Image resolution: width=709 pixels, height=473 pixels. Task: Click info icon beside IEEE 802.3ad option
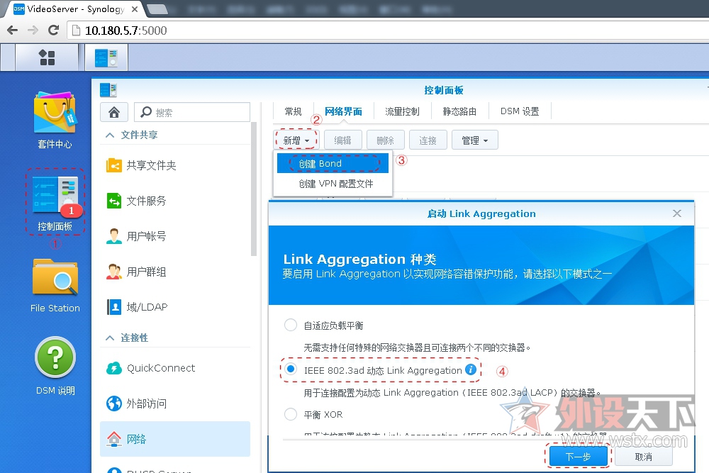pyautogui.click(x=471, y=369)
